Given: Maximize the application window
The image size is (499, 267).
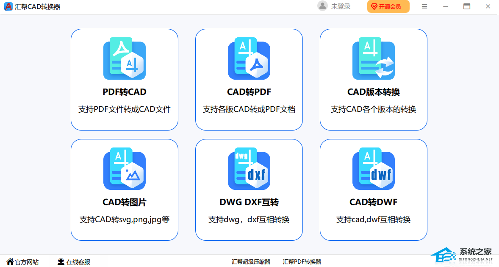Looking at the screenshot, I should click(x=467, y=6).
